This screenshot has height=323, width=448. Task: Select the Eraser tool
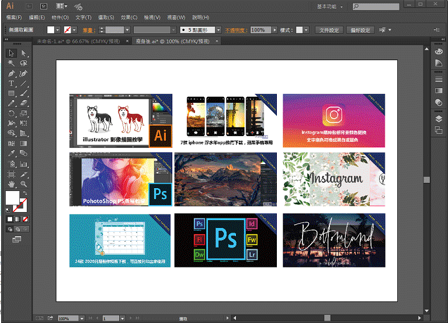pyautogui.click(x=23, y=103)
